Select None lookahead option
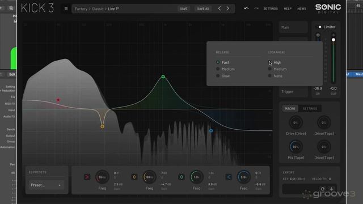 [275, 76]
